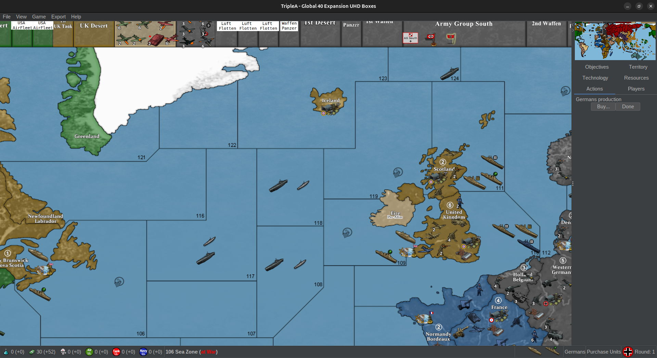This screenshot has height=358, width=657.
Task: Switch to the Objectives tab
Action: (597, 67)
